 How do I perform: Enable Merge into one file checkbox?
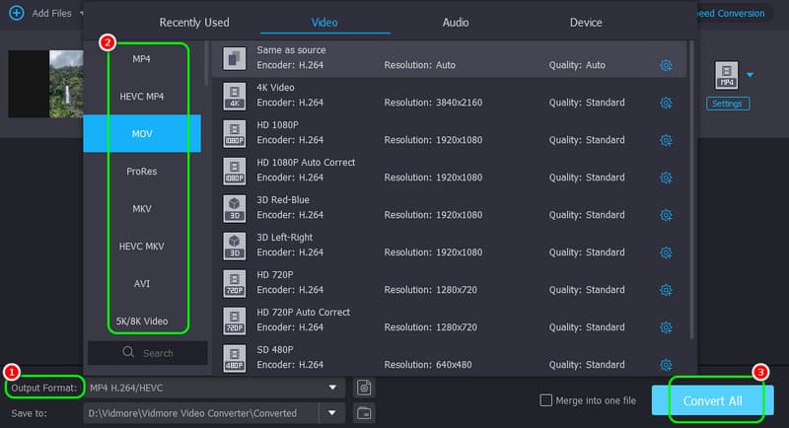[x=546, y=400]
